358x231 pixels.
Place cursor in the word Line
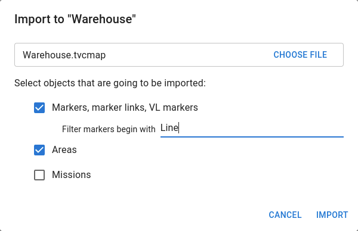point(169,128)
